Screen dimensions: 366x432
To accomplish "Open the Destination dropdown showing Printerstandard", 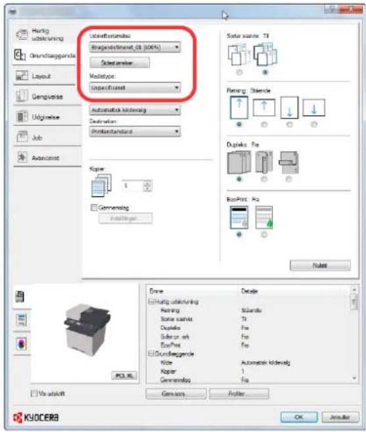I will coord(135,132).
